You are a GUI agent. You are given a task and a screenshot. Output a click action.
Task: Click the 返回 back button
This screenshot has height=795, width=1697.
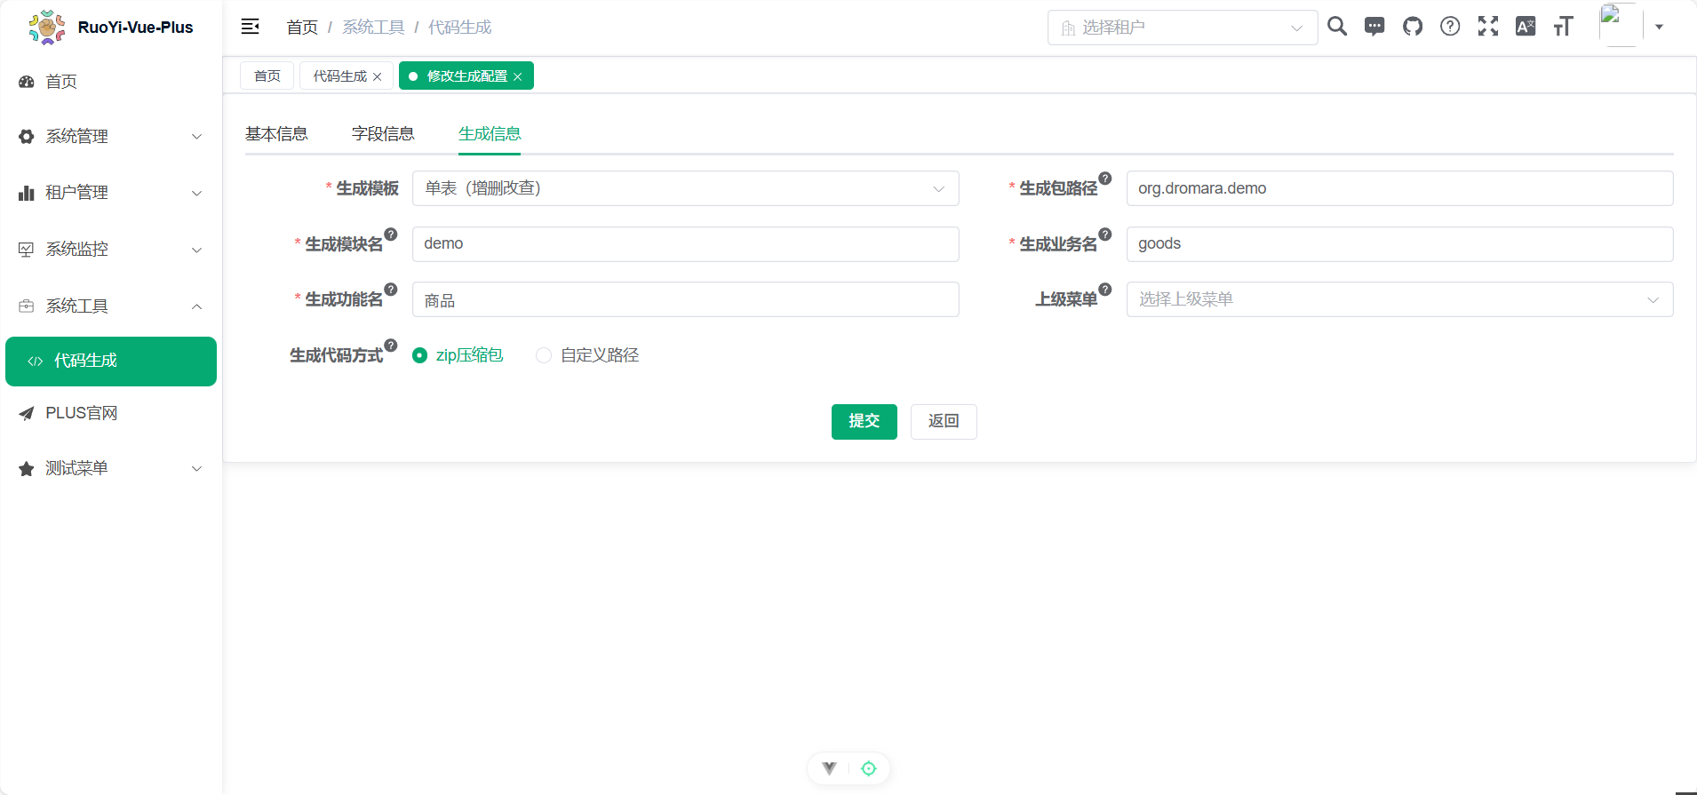944,421
